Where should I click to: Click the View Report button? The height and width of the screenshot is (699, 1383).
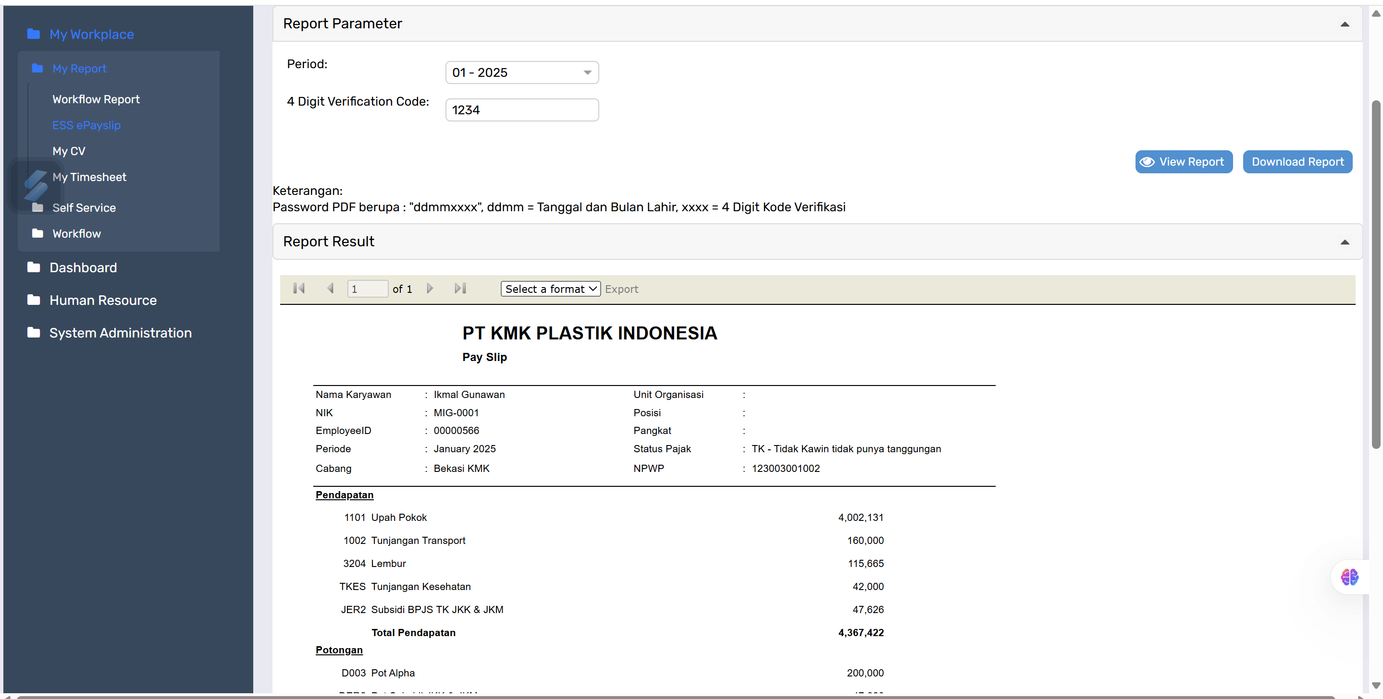click(1184, 162)
